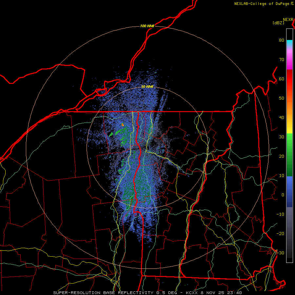295x295 pixels.
Task: Click the -30 value on the dBZ scale
Action: point(280,253)
